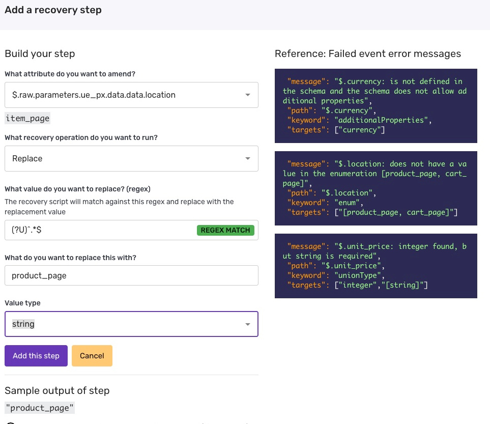Click the What do you want to replace this with label
Viewport: 490px width, 424px height.
[70, 258]
